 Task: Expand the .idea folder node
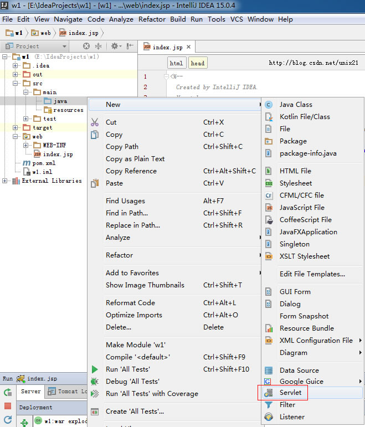pyautogui.click(x=16, y=66)
